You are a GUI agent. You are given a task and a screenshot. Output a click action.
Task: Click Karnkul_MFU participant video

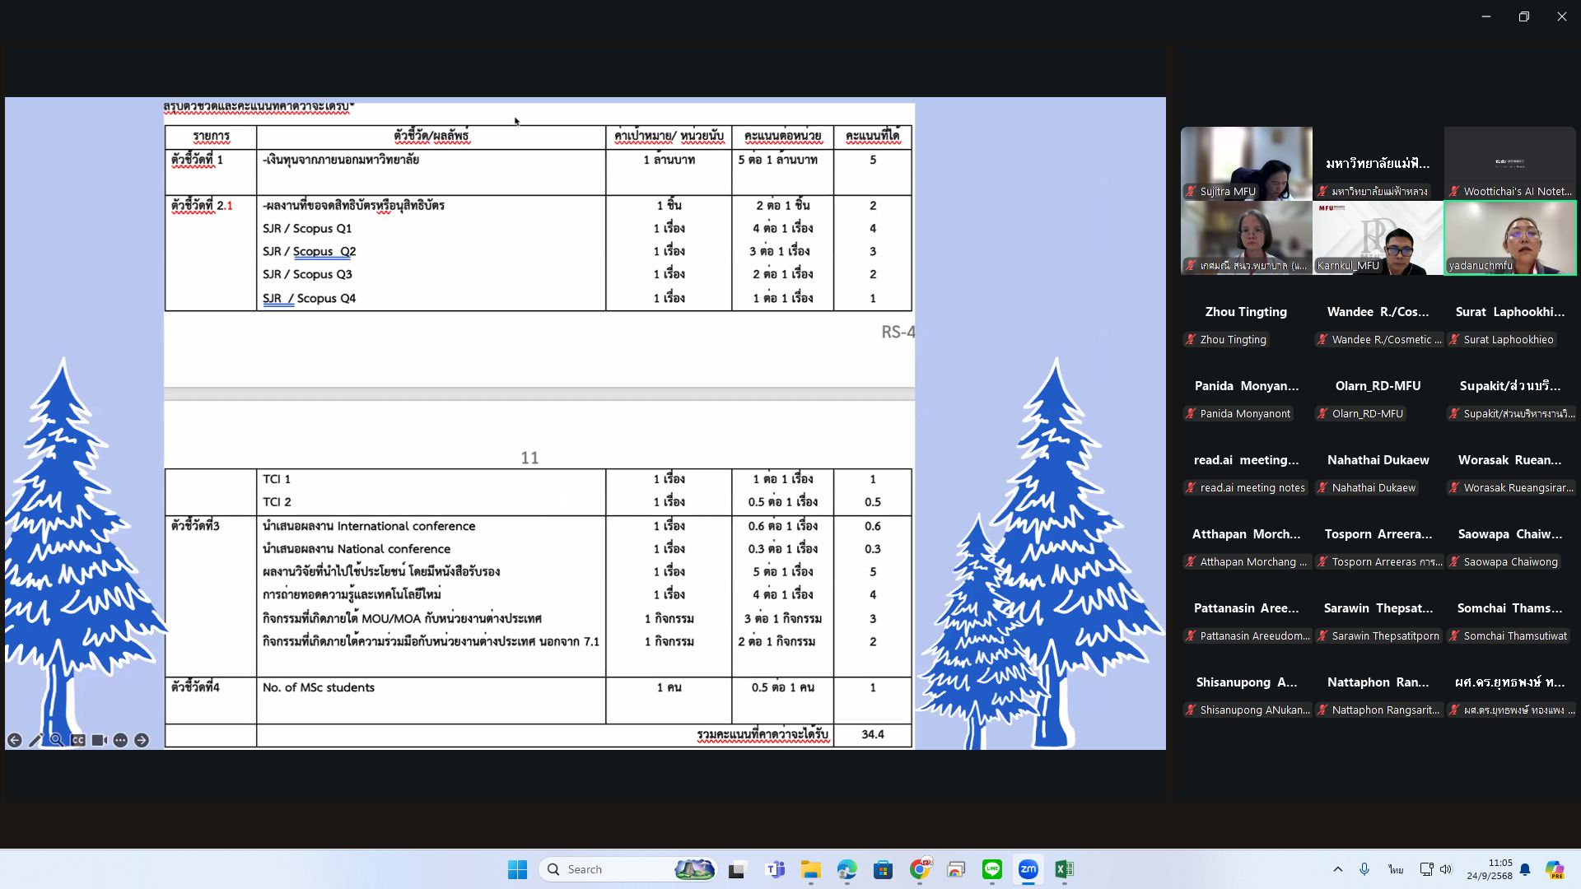[1378, 238]
